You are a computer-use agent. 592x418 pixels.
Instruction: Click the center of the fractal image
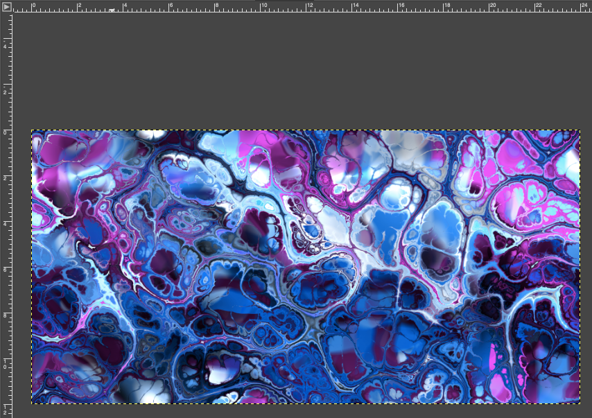[x=306, y=267]
